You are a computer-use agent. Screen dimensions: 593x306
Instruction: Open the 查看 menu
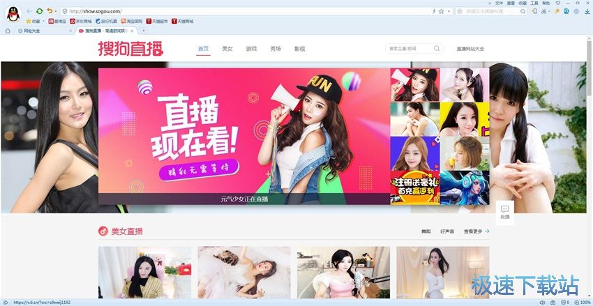click(511, 3)
